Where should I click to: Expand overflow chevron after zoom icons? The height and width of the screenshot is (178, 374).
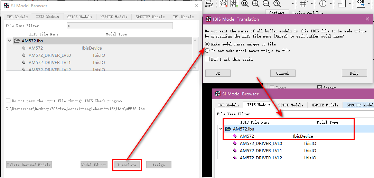click(x=293, y=4)
